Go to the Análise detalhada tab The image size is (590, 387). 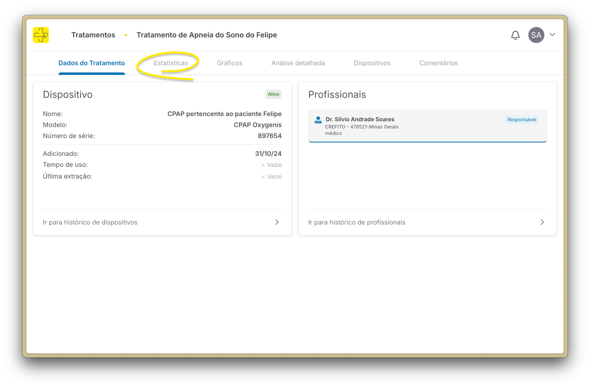click(298, 63)
